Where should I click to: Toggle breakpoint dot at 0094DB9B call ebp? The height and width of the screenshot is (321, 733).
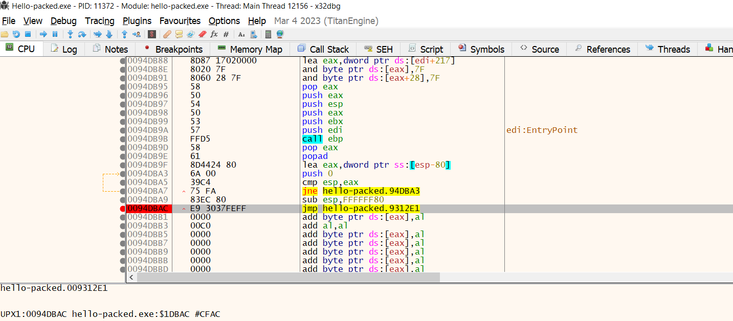[122, 139]
